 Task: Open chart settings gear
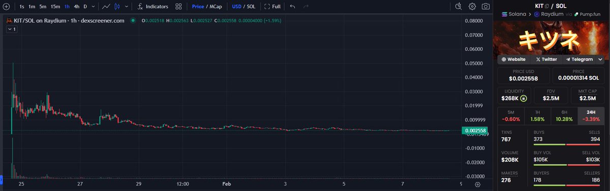472,7
